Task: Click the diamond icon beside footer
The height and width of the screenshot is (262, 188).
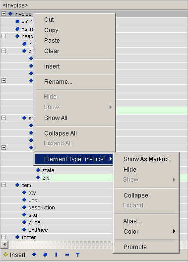Action: 17,237
